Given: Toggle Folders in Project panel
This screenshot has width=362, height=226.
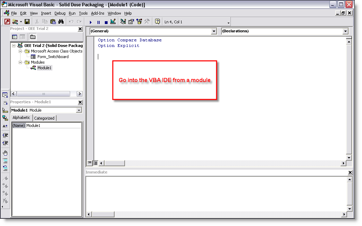Looking at the screenshot, I should (33, 37).
